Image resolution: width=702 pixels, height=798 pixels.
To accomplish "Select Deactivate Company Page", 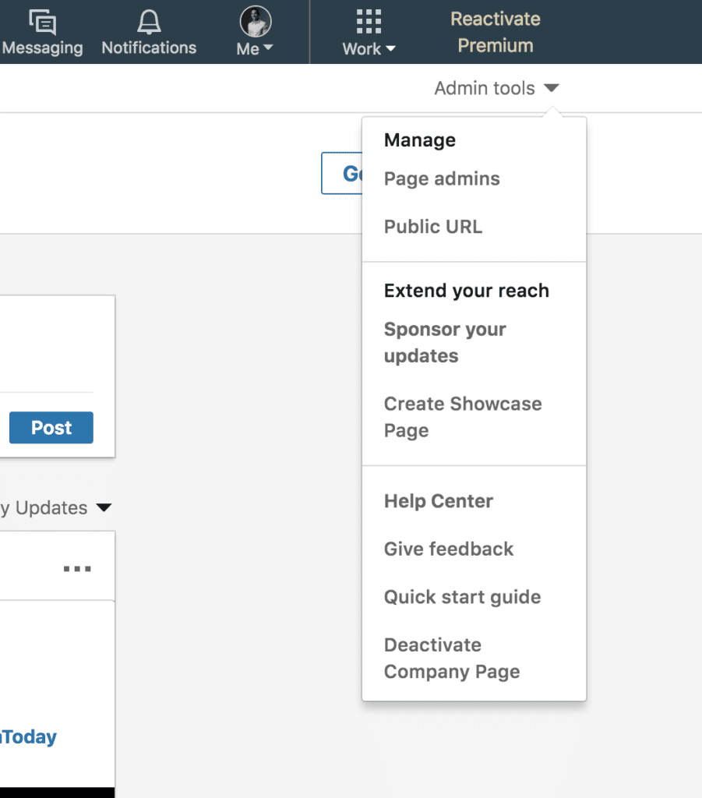I will coord(451,659).
